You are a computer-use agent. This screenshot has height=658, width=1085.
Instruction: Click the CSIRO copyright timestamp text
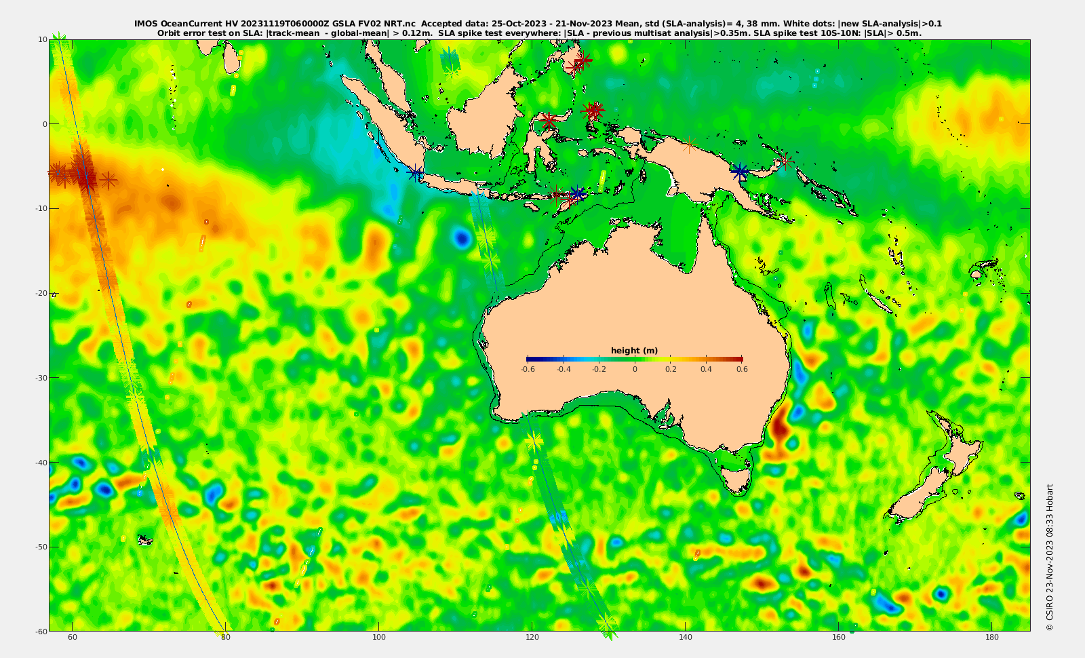click(1050, 557)
